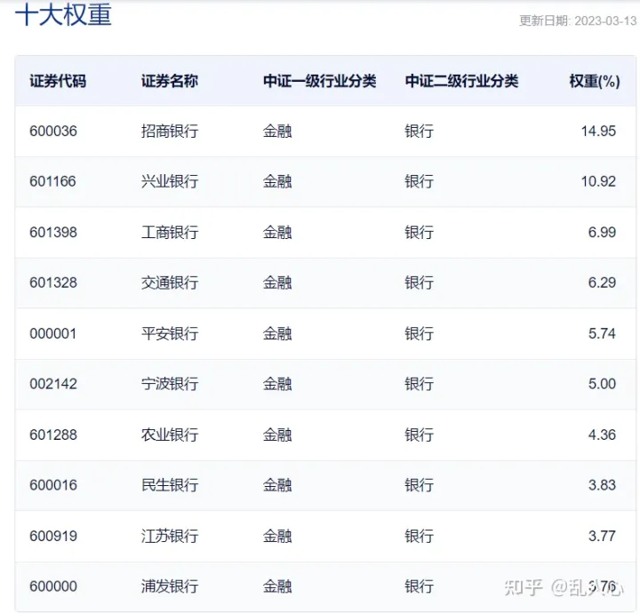
Task: Select weight value 14.95
Action: point(598,131)
